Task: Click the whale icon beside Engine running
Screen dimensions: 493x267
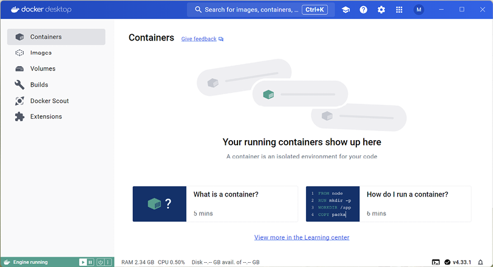Action: (x=7, y=262)
